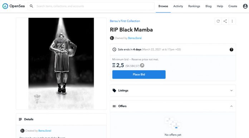249x138 pixels.
Task: Click the search magnifier icon
Action: [31, 6]
